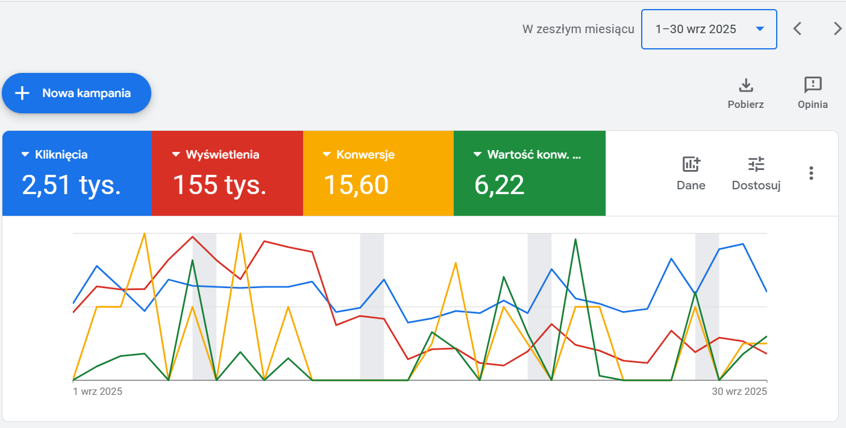This screenshot has height=428, width=846.
Task: Go to previous date range arrow
Action: [797, 28]
